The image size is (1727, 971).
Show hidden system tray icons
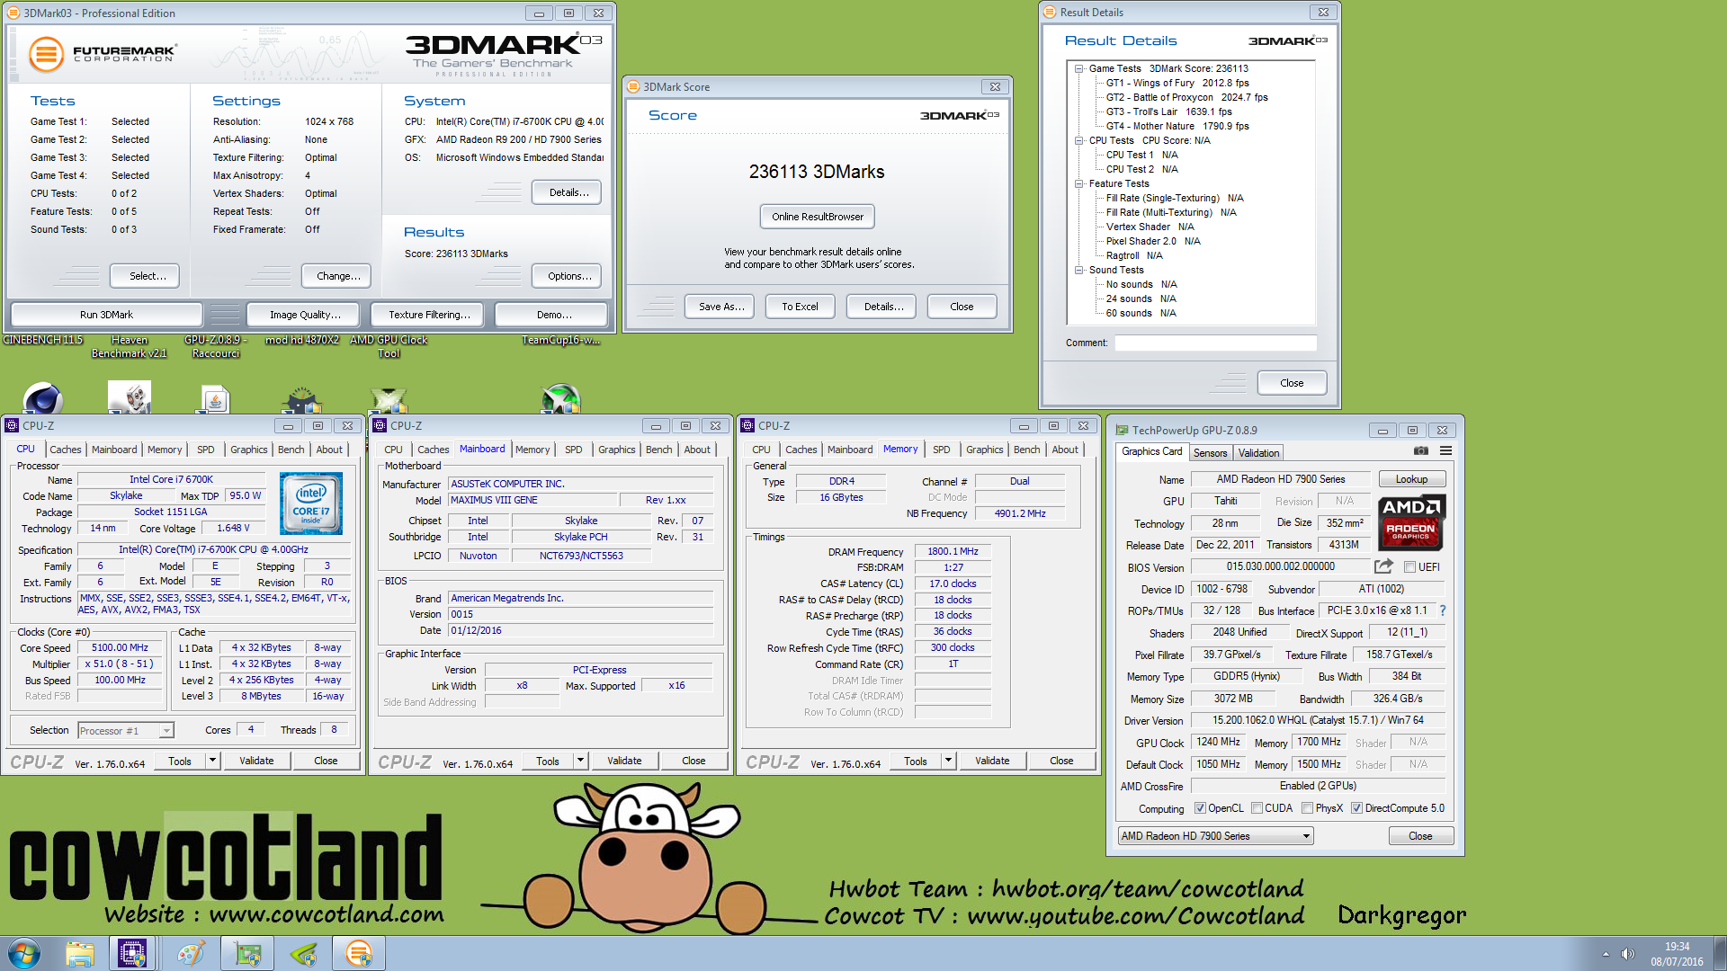click(1606, 954)
